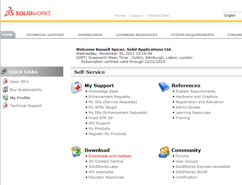Click Enhancement Requests under My Support
This screenshot has width=242, height=185.
[x=109, y=97]
